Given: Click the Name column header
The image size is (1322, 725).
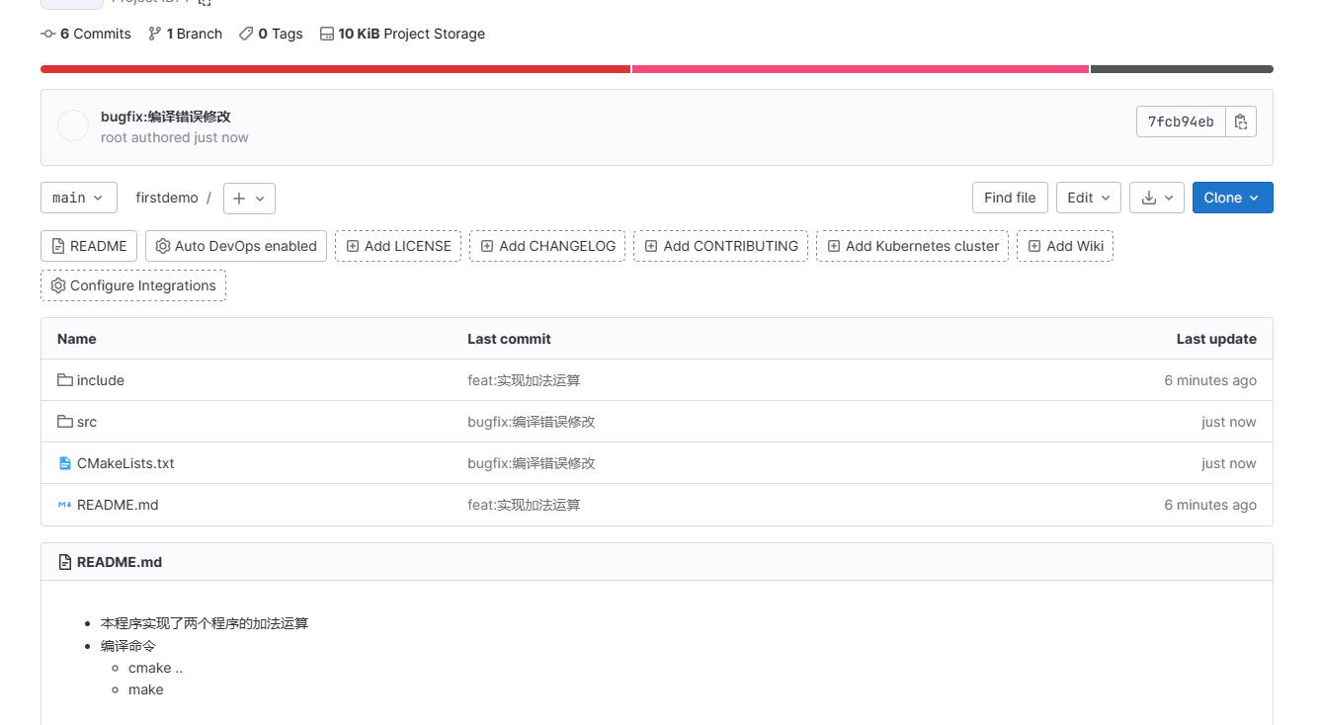Looking at the screenshot, I should point(77,339).
